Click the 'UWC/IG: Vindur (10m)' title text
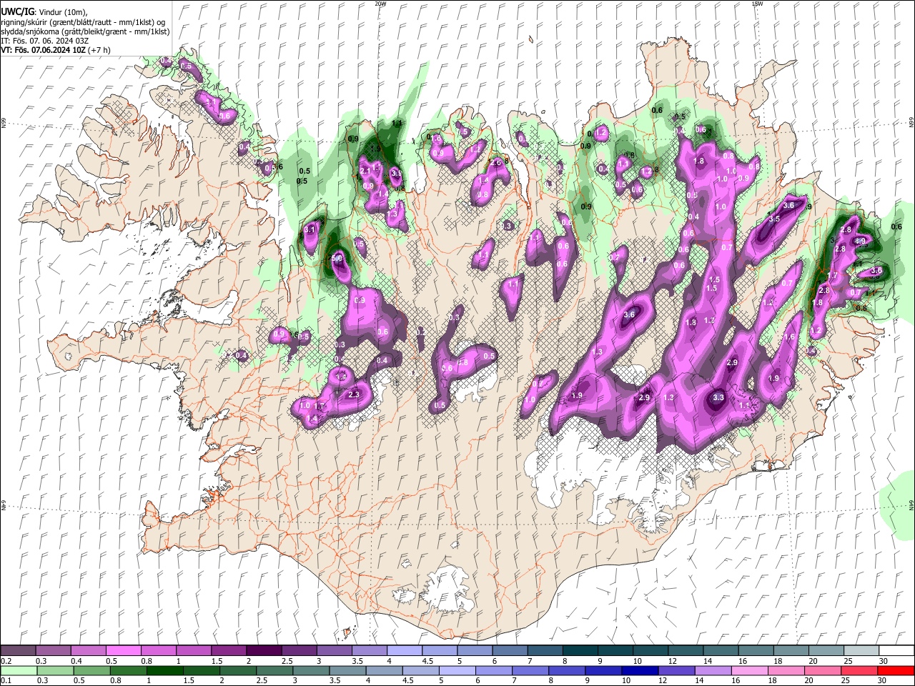The image size is (915, 686). 44,12
